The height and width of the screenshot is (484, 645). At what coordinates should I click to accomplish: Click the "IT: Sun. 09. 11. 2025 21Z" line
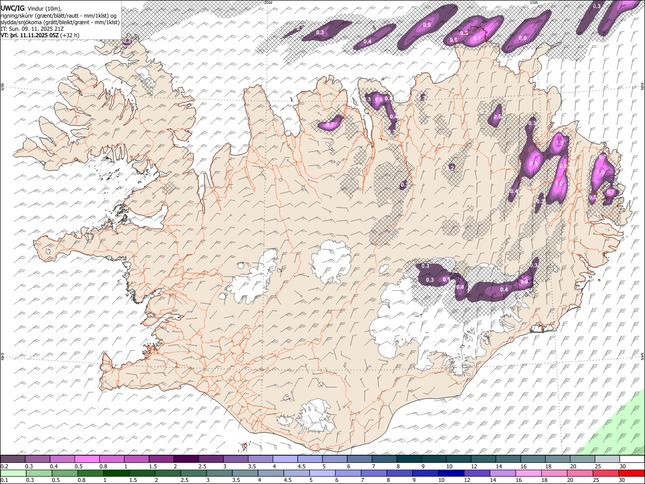click(x=32, y=29)
